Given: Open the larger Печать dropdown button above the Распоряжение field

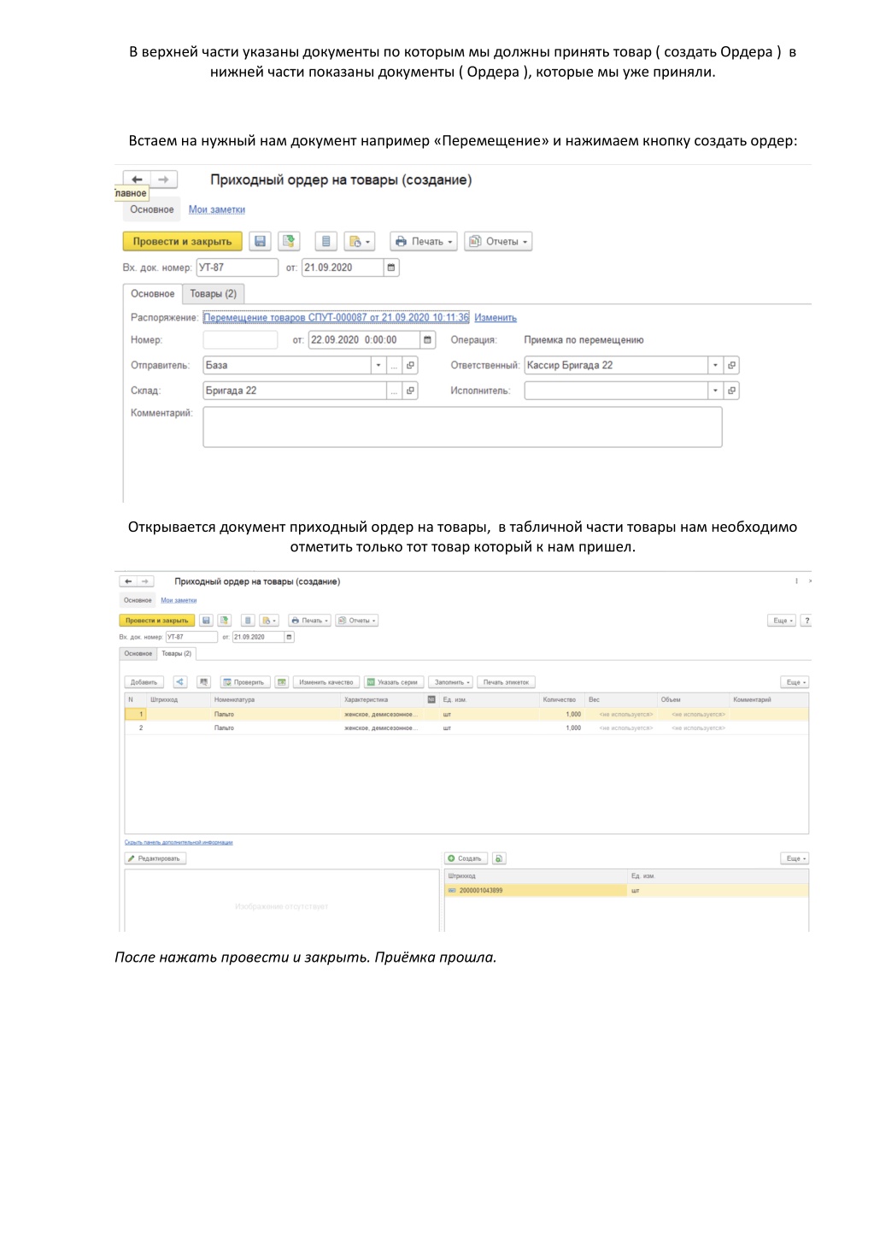Looking at the screenshot, I should point(424,242).
